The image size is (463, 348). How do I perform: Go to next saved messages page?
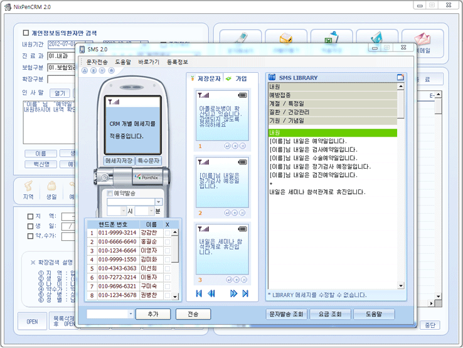tap(233, 293)
